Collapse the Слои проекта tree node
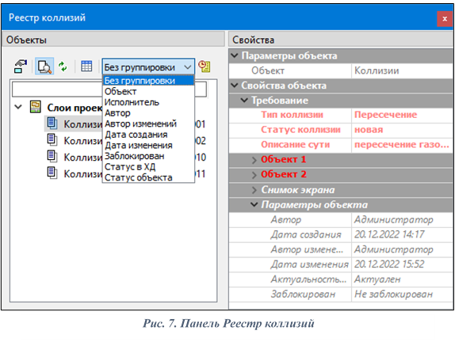 point(18,107)
